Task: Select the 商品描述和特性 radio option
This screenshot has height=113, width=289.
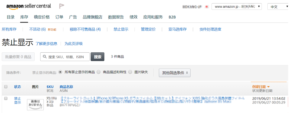Action: (99, 72)
